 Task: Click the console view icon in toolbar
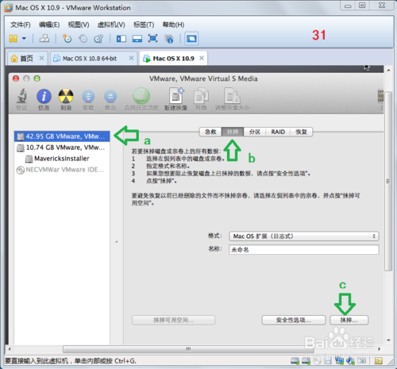point(191,39)
